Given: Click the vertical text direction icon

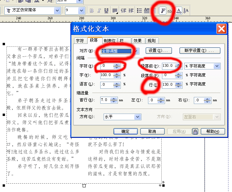Looking at the screenshot, I should (186, 11).
